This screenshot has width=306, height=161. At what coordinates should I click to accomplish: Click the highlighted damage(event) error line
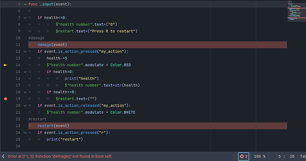point(157,45)
